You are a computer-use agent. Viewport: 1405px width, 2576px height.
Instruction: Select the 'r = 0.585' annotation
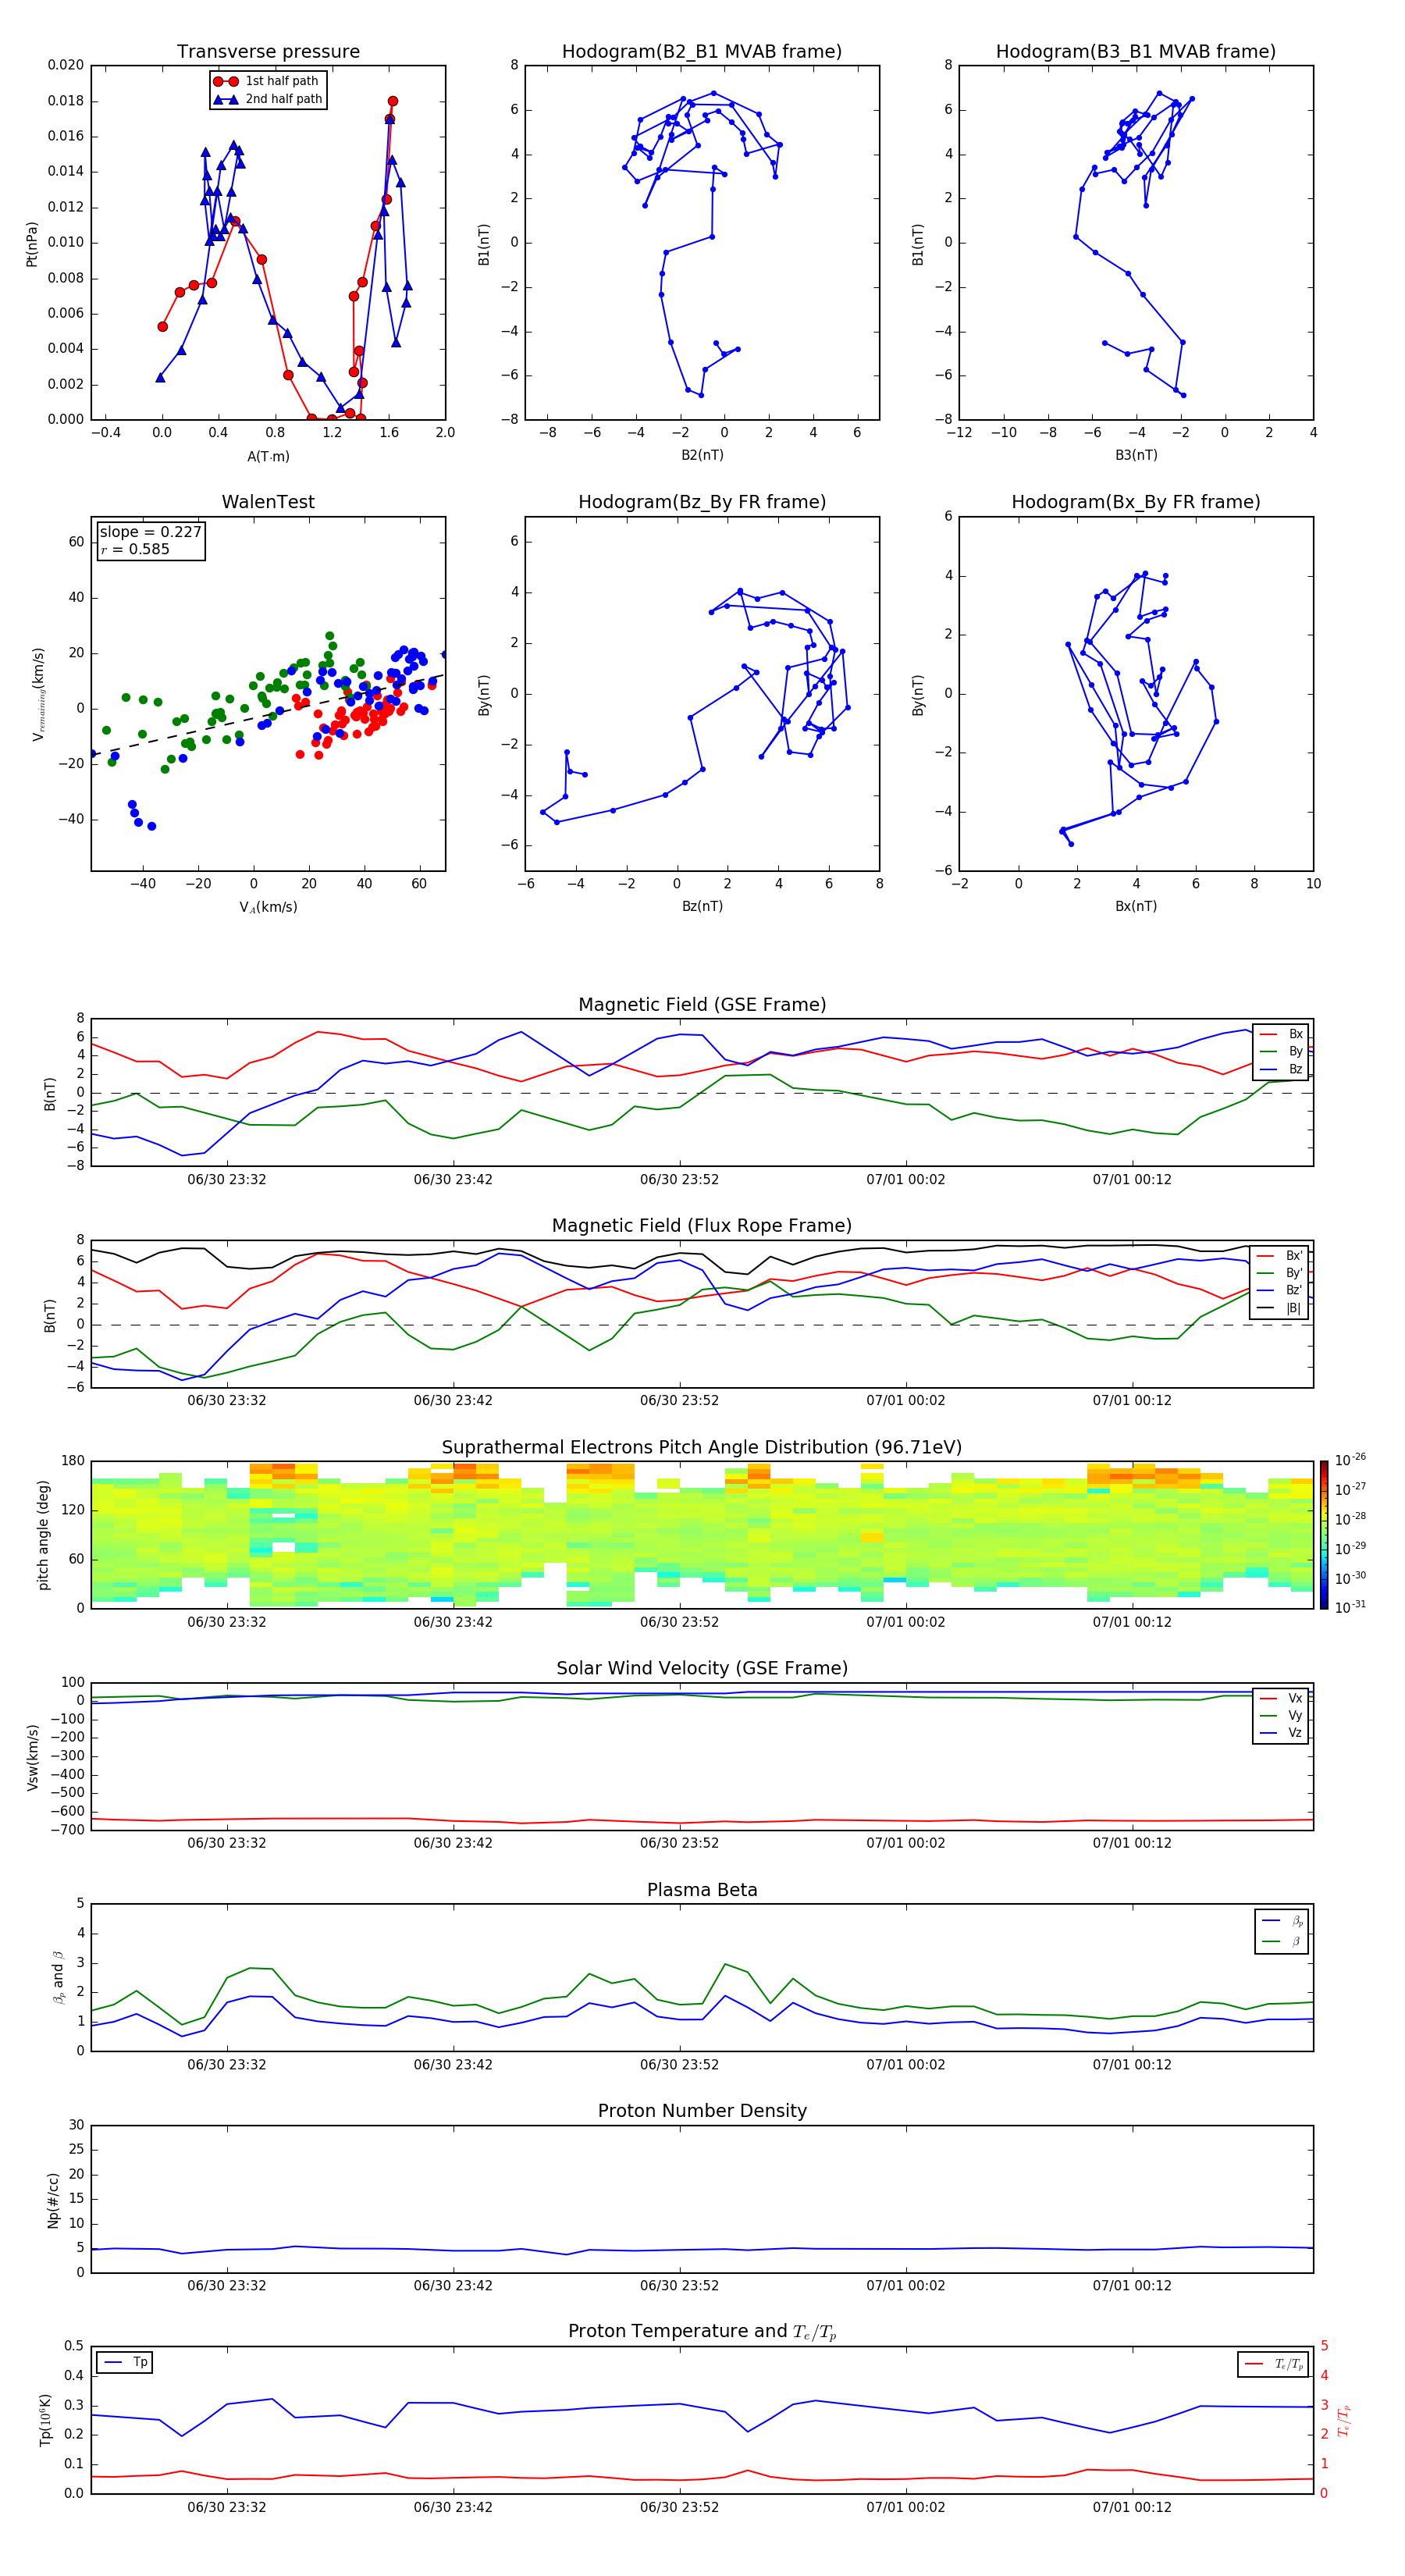tap(135, 549)
